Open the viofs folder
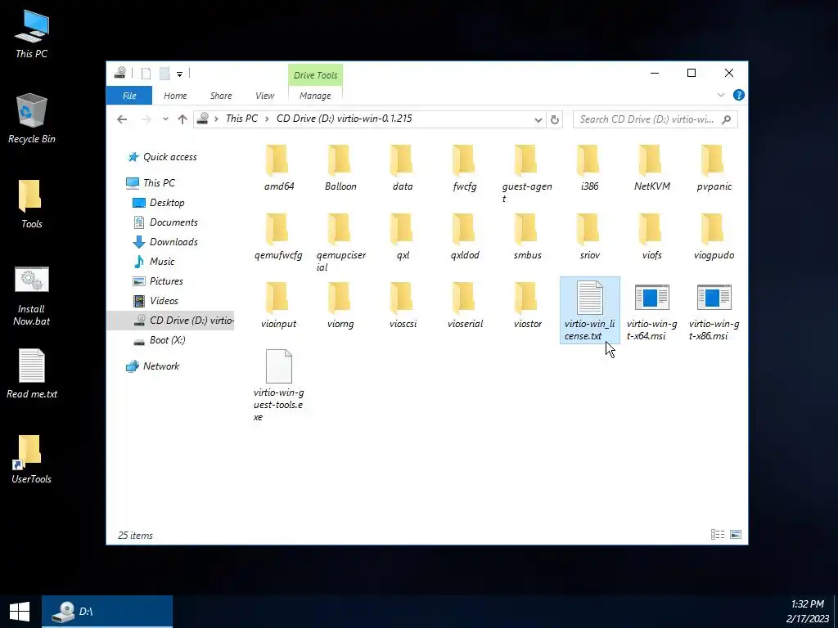The width and height of the screenshot is (838, 628). [x=651, y=236]
